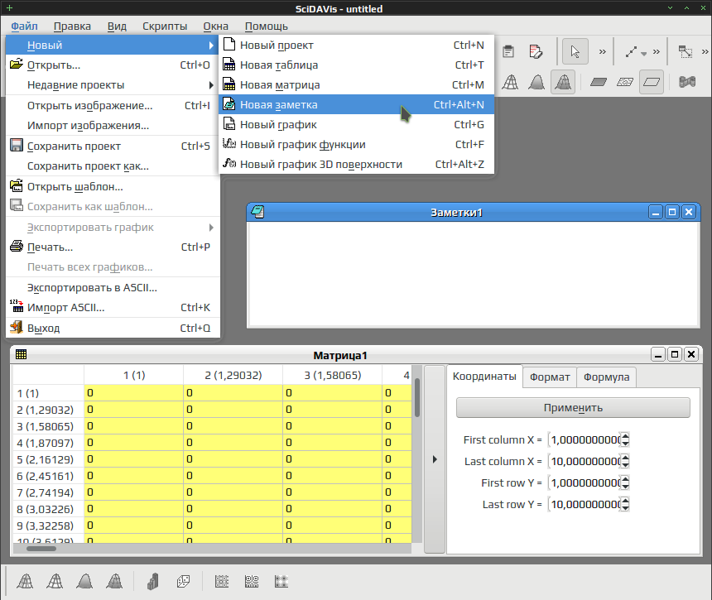712x600 pixels.
Task: Select the solid polygon surface icon in the top toolbar
Action: coord(536,82)
